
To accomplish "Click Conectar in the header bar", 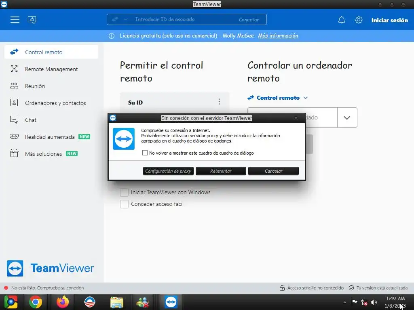I will 249,20.
